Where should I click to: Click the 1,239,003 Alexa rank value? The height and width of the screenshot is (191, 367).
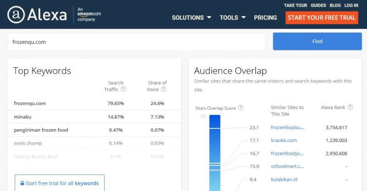click(336, 140)
